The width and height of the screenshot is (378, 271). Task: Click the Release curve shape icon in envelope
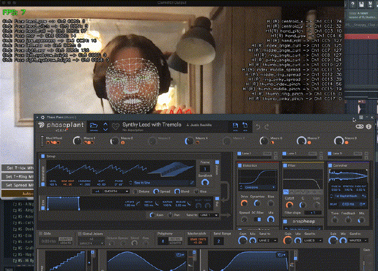click(190, 204)
